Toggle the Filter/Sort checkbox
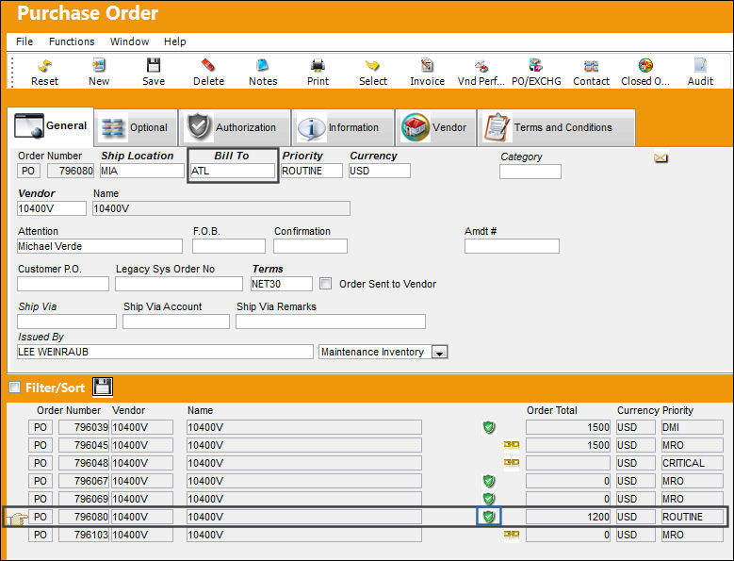The width and height of the screenshot is (734, 561). click(15, 388)
